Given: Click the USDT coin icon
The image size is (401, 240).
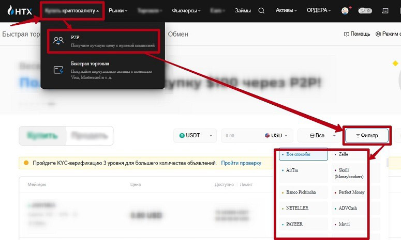Looking at the screenshot, I should pos(182,136).
